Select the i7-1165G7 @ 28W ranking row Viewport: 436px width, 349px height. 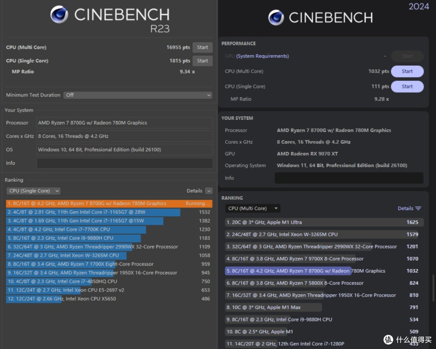[109, 212]
